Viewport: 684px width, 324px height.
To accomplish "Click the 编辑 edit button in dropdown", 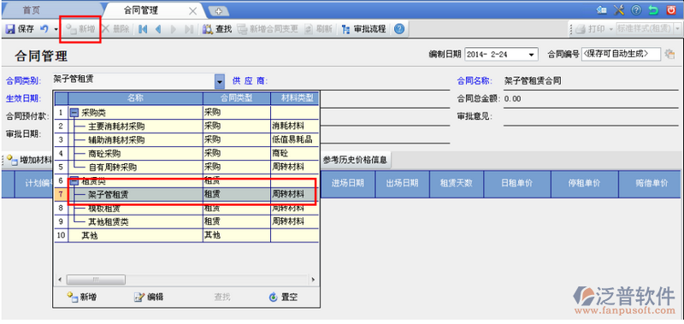I will pyautogui.click(x=148, y=297).
